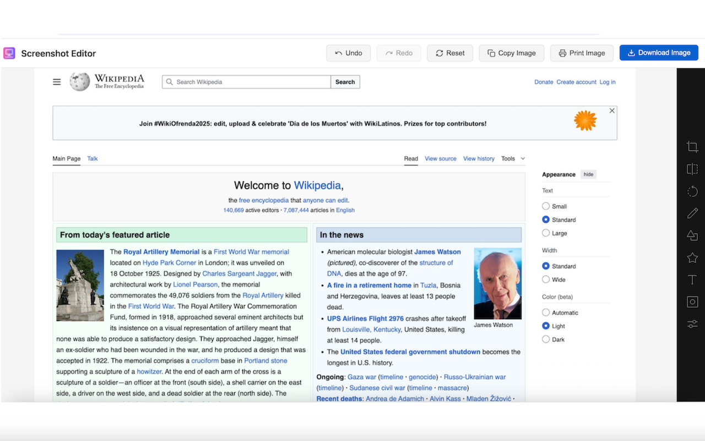Click the Log in link

(608, 82)
